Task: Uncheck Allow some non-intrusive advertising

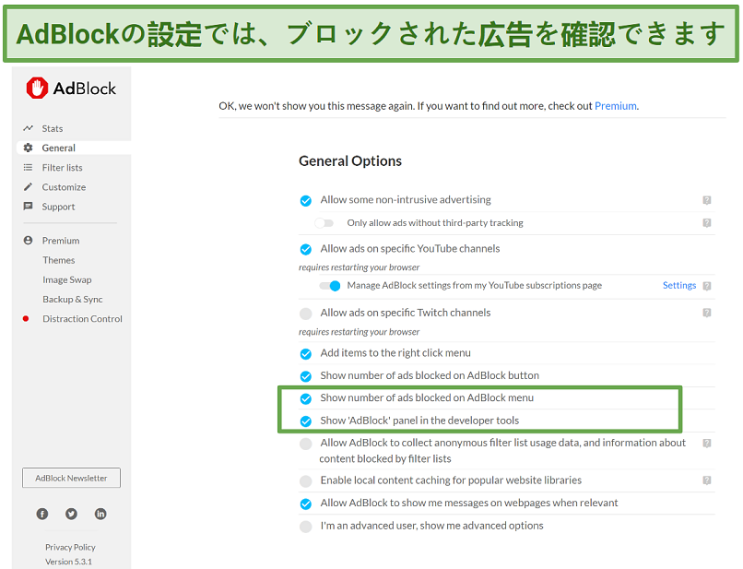Action: (306, 200)
